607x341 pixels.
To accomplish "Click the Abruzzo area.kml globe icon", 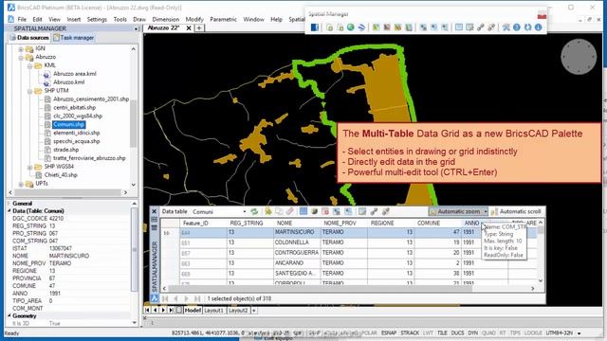I will [x=46, y=74].
